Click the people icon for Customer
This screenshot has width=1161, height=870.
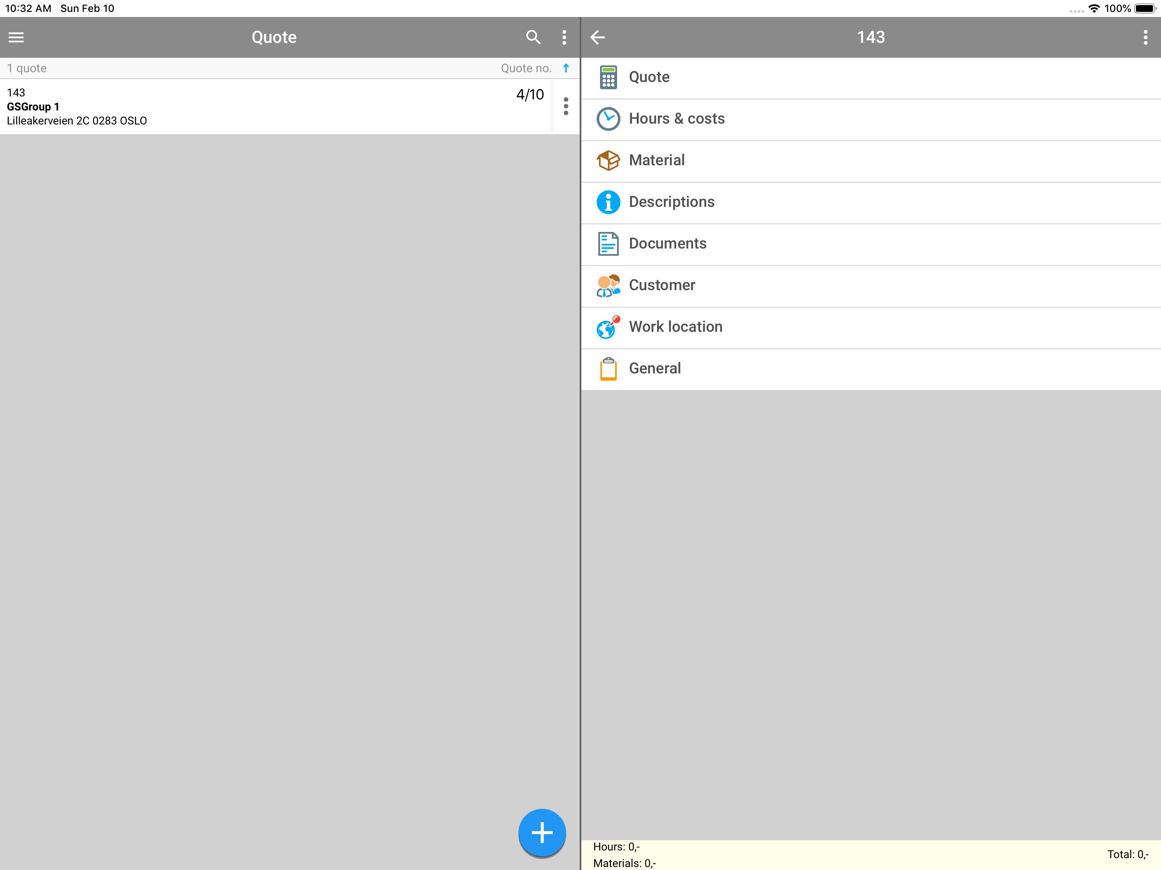608,285
